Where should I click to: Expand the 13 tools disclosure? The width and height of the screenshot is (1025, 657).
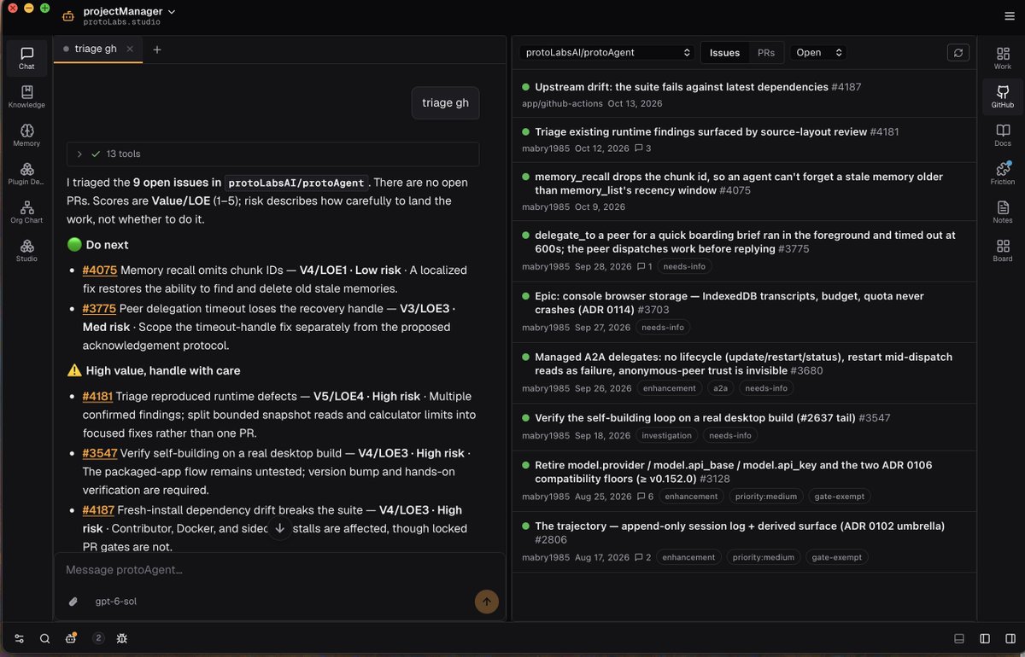point(272,154)
